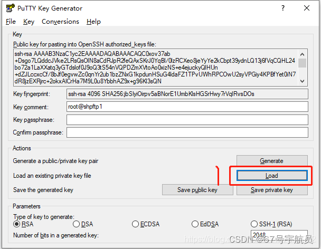This screenshot has width=321, height=249.
Task: Click Save private key button
Action: click(x=272, y=190)
